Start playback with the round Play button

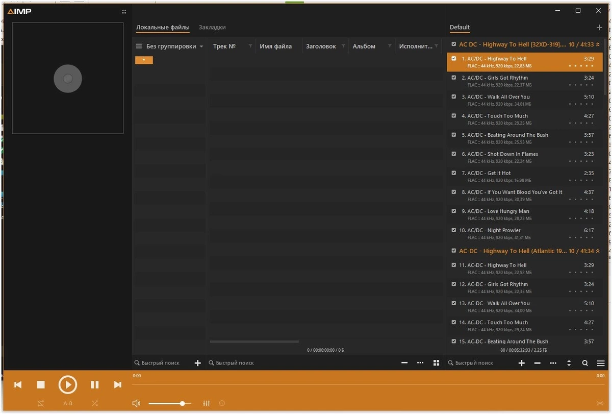[67, 384]
